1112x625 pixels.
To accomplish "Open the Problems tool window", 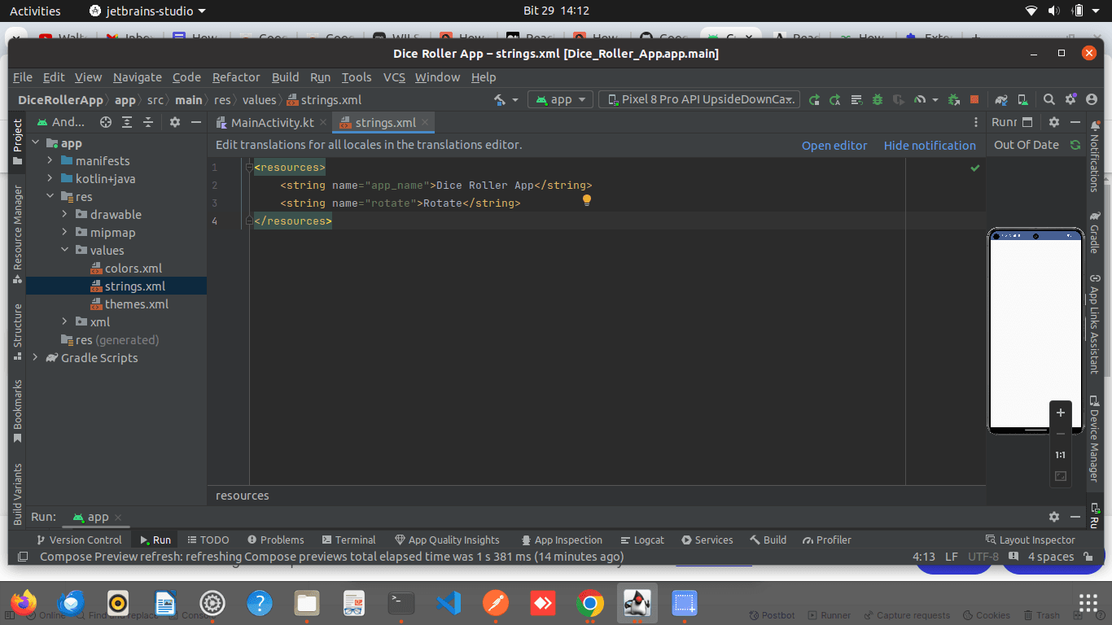I will 275,540.
